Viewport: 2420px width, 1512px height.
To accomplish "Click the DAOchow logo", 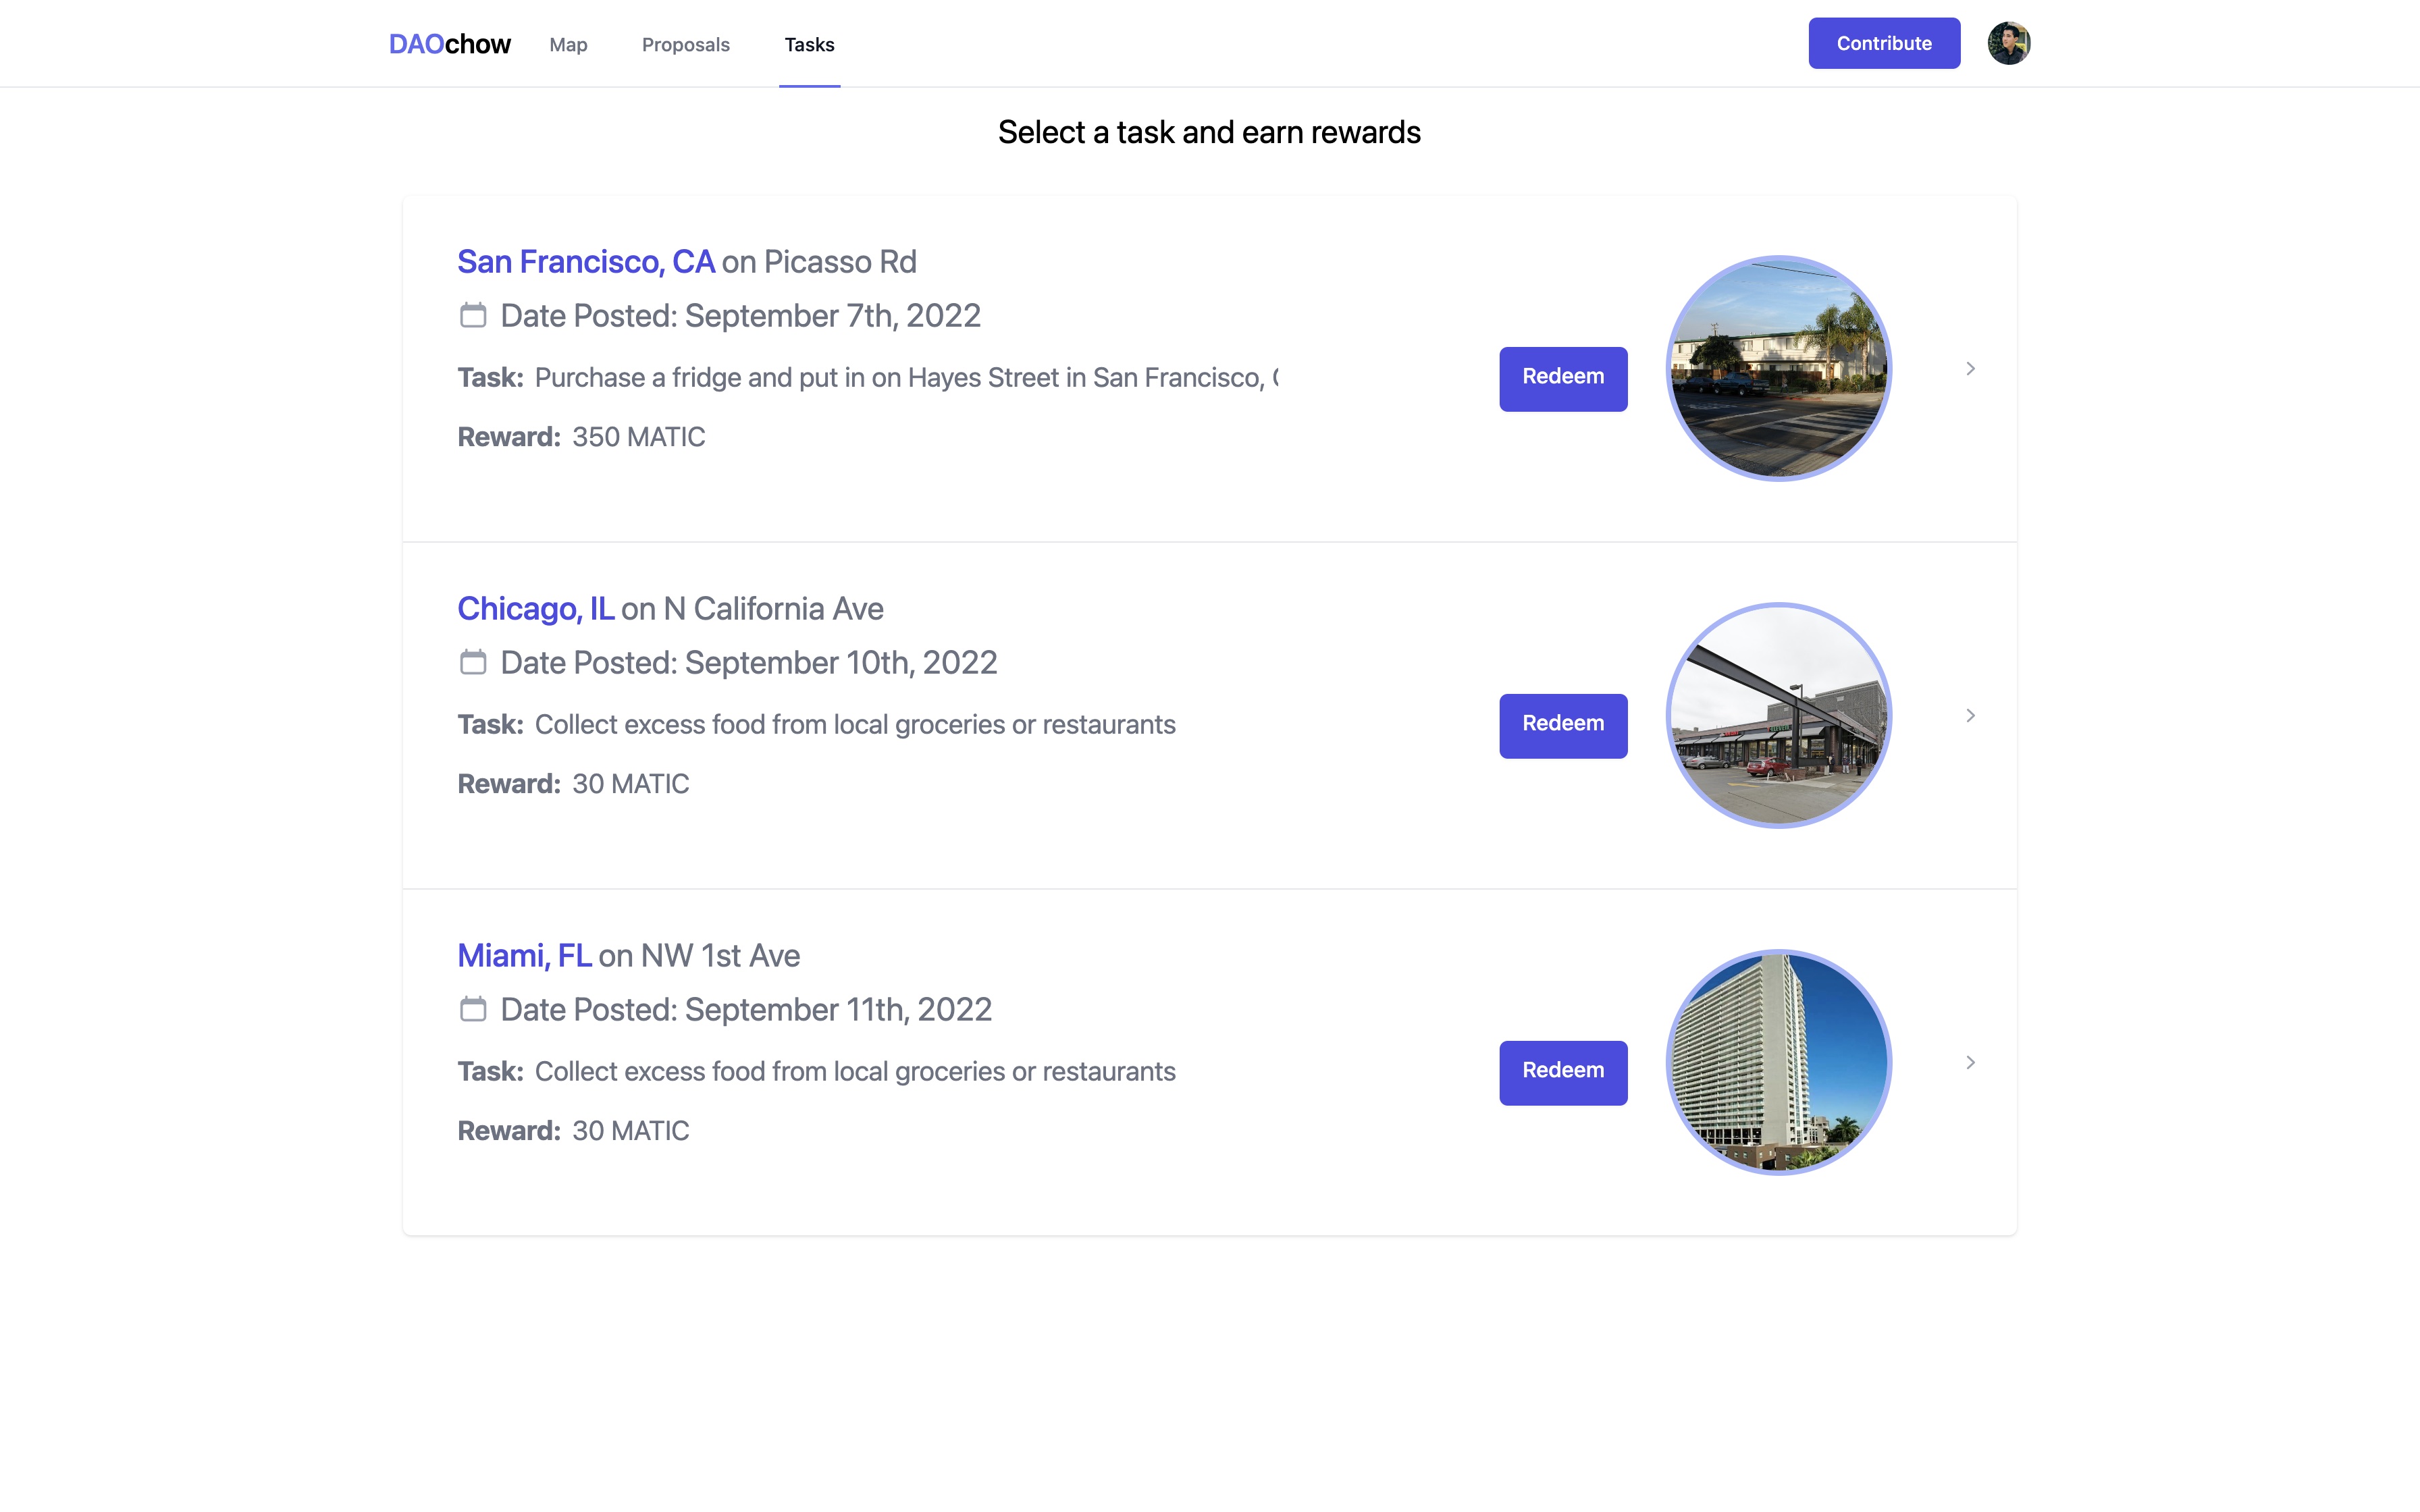I will 449,44.
